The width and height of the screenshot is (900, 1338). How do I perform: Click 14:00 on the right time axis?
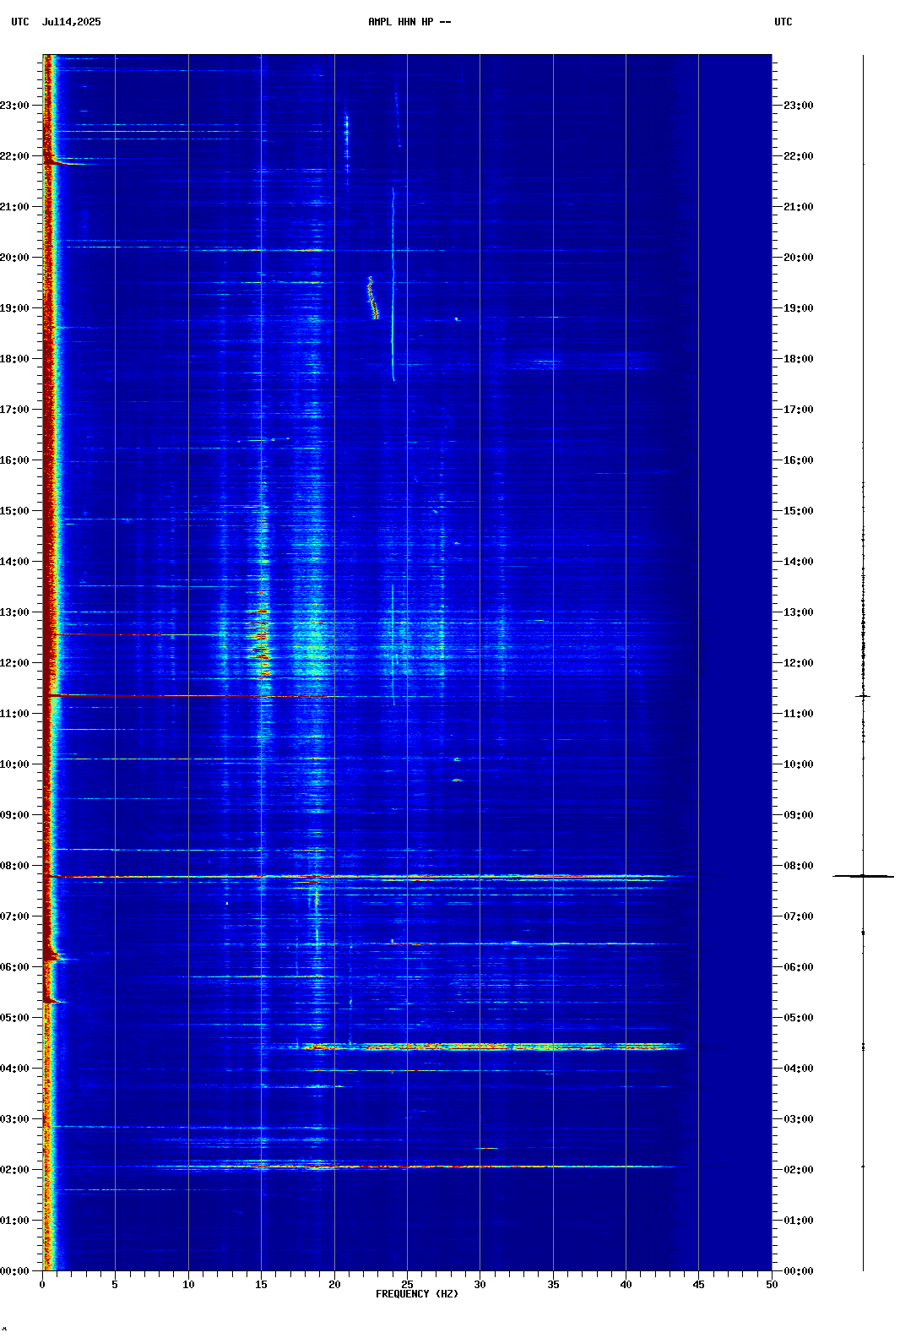tap(799, 562)
